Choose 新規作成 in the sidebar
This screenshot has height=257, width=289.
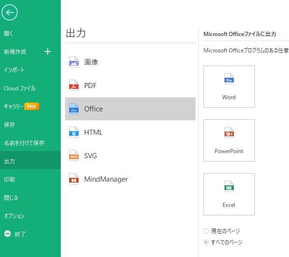pos(15,51)
